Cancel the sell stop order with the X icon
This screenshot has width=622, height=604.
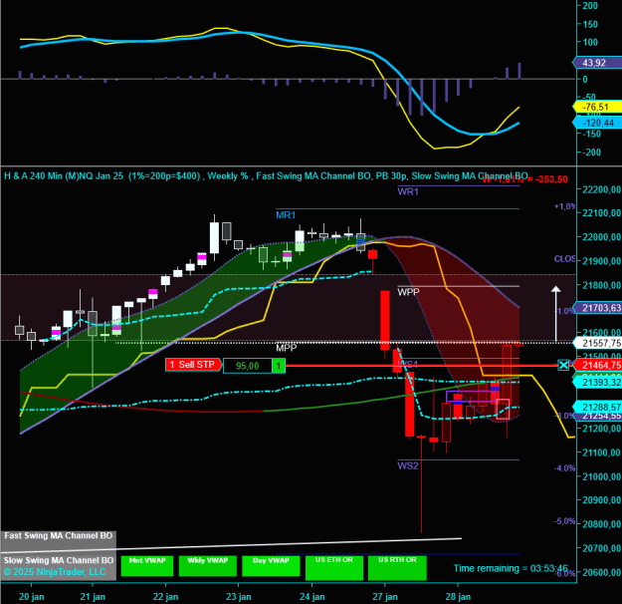pos(563,365)
